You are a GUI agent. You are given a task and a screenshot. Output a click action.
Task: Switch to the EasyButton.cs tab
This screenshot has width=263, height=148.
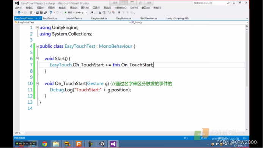click(x=124, y=19)
